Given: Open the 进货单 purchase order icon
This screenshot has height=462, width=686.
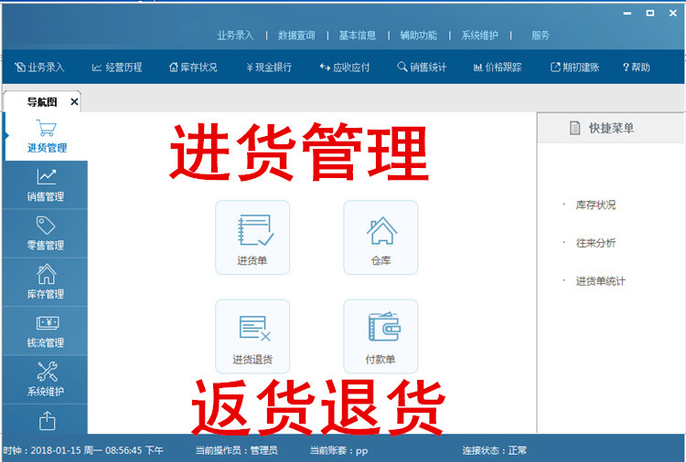Looking at the screenshot, I should tap(252, 237).
